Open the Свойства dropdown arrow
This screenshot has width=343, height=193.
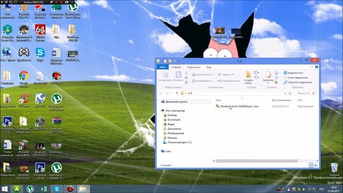click(268, 83)
